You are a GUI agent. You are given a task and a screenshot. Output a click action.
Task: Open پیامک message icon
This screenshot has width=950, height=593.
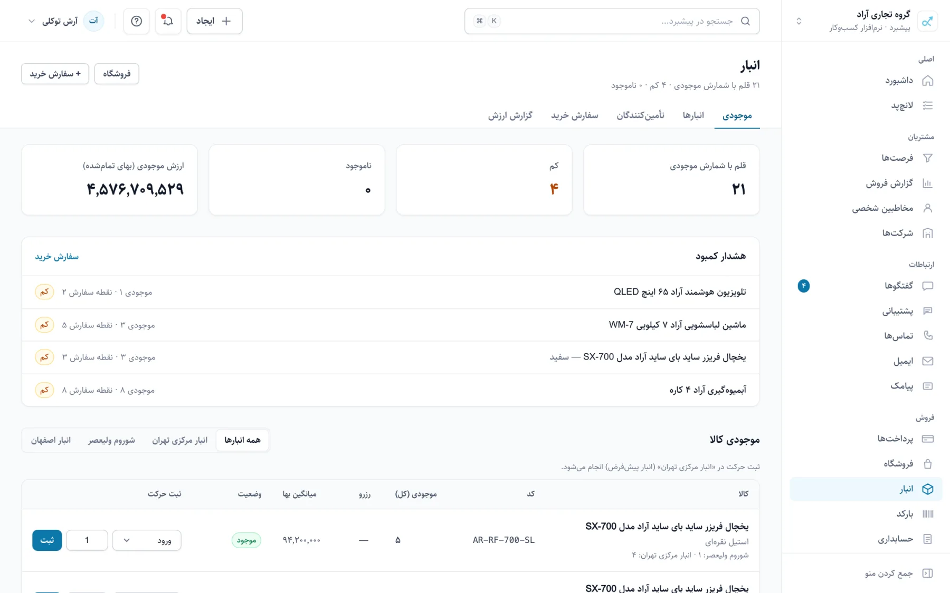click(x=927, y=386)
